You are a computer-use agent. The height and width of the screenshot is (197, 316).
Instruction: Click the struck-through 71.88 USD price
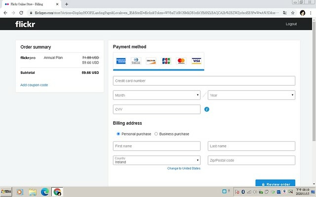pos(90,58)
